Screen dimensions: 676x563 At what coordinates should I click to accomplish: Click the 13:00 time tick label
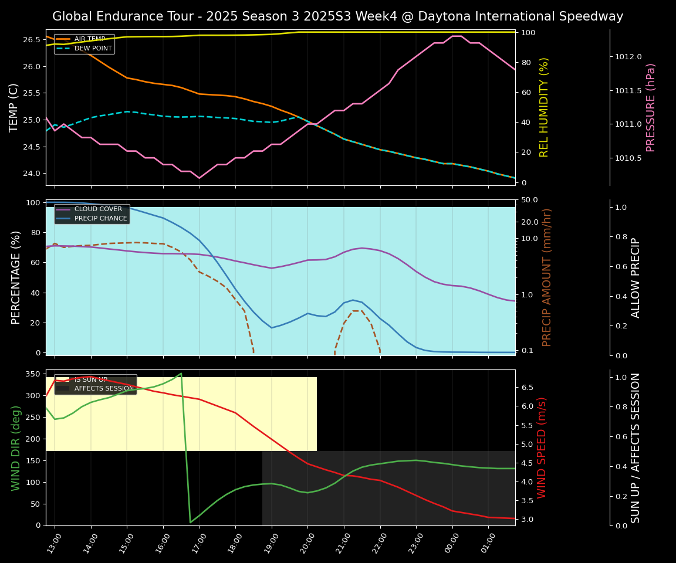53,543
